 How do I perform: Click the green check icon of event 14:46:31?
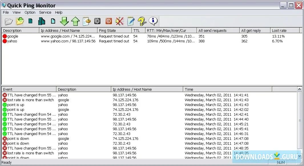pyautogui.click(x=5, y=134)
